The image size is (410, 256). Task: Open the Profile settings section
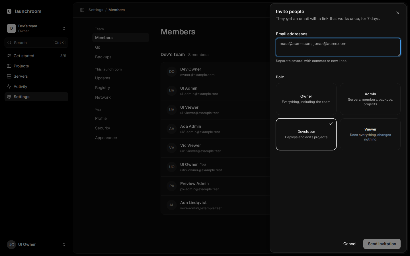(121, 118)
